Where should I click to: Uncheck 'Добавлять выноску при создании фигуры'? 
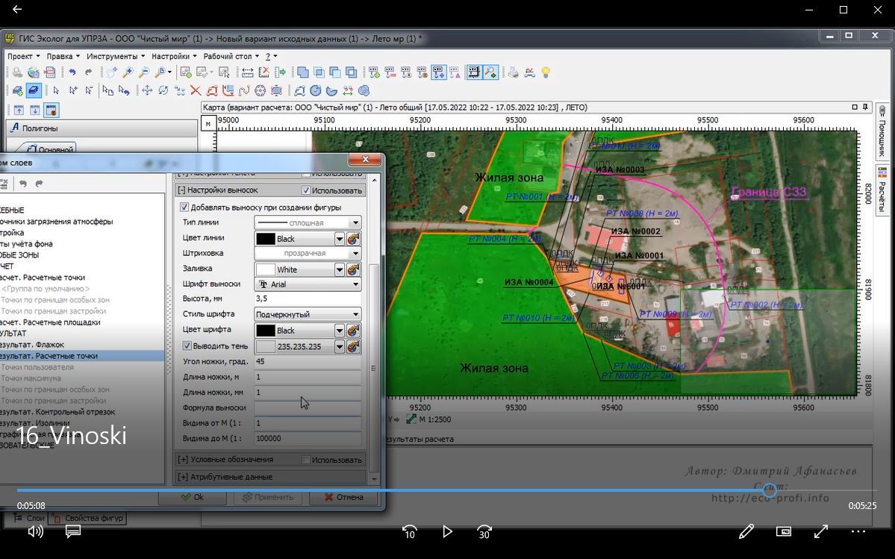pyautogui.click(x=184, y=207)
